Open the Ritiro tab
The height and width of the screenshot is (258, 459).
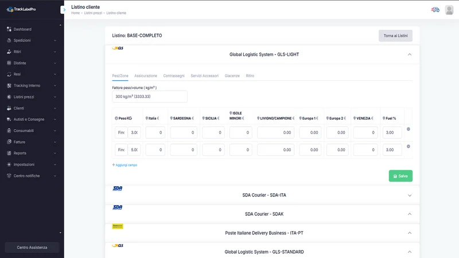tap(250, 76)
